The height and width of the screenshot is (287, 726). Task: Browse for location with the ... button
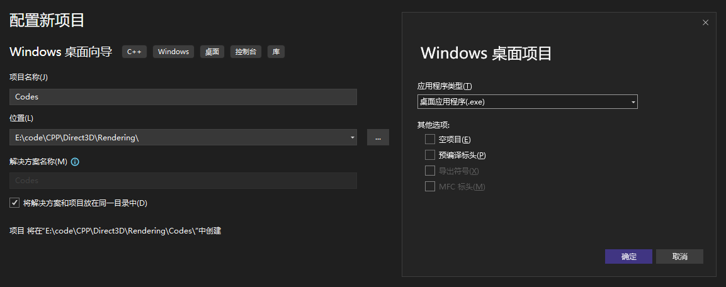(377, 138)
